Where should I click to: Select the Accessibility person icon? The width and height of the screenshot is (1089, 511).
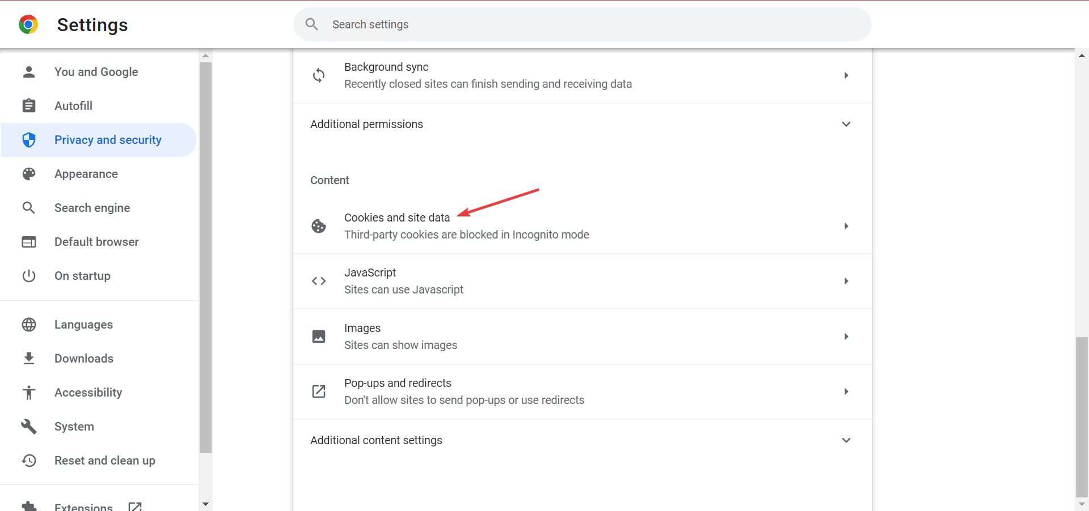[29, 393]
